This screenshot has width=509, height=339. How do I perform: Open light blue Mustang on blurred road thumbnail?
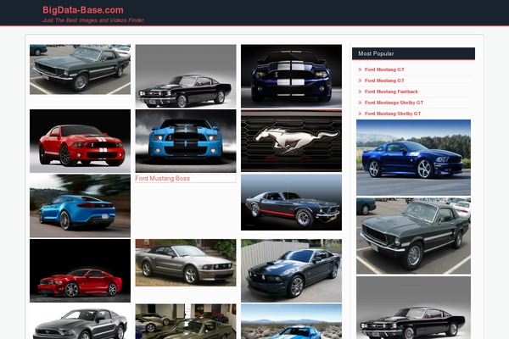(x=81, y=206)
